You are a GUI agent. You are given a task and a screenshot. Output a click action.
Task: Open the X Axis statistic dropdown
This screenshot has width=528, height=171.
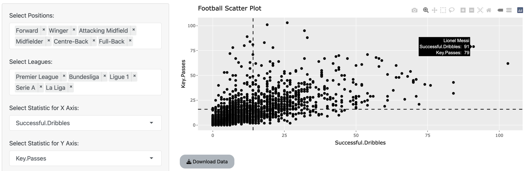[x=85, y=123]
